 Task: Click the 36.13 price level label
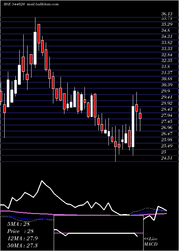167,14
